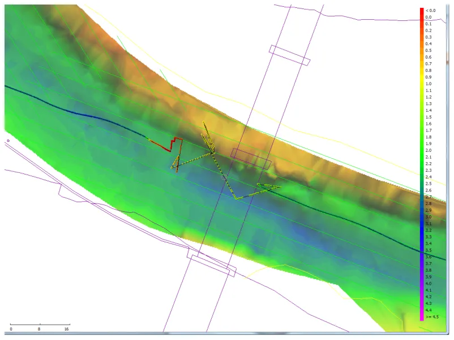Click the '< 0.0' legend label
454x340 pixels.
click(x=430, y=10)
